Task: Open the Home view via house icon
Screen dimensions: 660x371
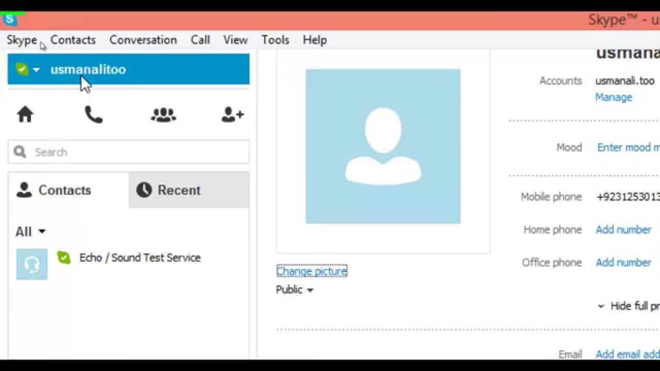Action: coord(24,114)
